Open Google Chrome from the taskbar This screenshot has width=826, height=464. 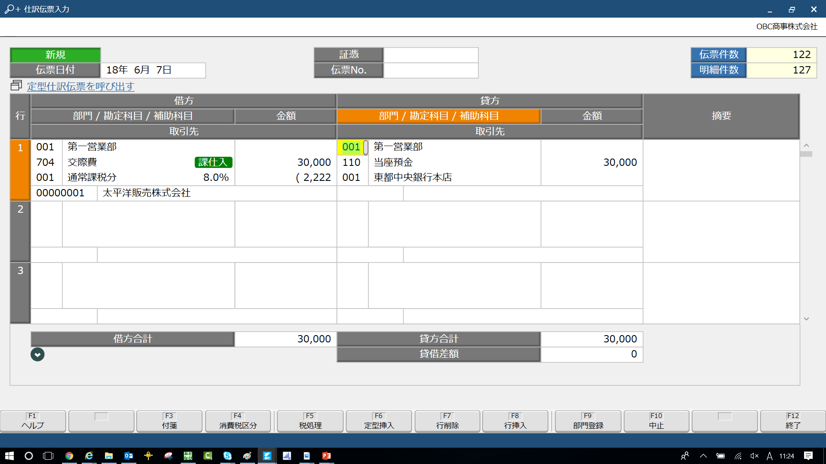(69, 456)
